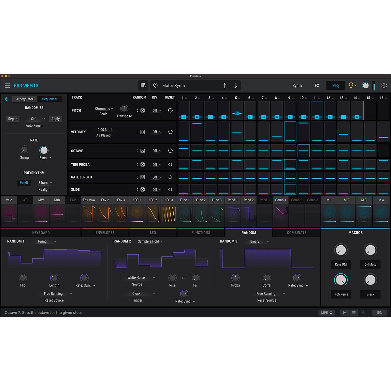The height and width of the screenshot is (391, 391).
Task: Toggle the sequencer power icon
Action: pos(7,99)
